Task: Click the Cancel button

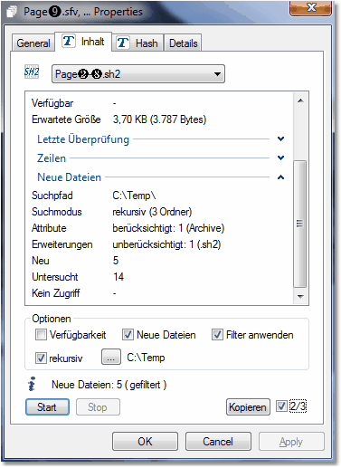Action: pyautogui.click(x=218, y=442)
